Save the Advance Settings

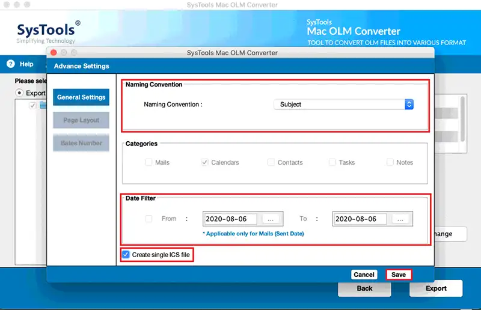click(399, 275)
